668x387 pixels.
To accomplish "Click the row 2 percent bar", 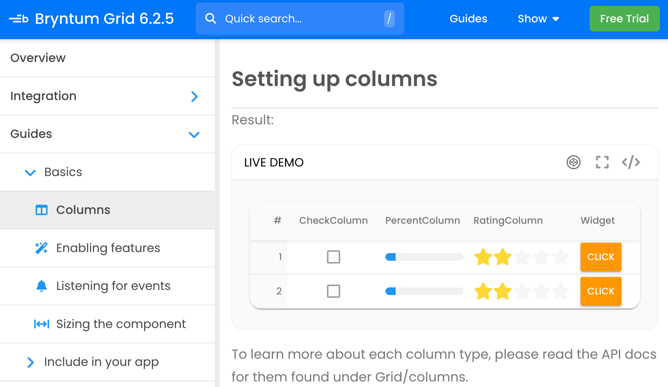I will (424, 291).
